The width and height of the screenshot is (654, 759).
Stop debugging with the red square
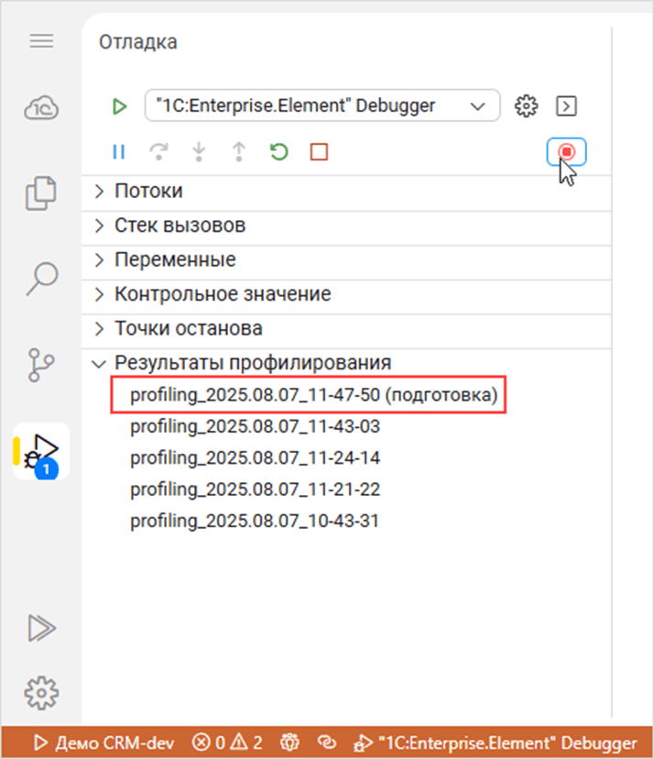pos(319,152)
